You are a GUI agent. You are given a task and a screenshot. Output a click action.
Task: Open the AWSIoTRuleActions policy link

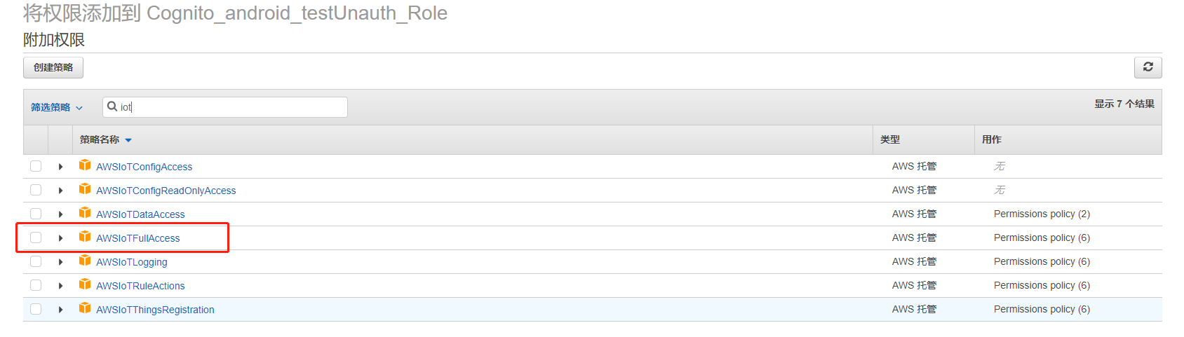pos(140,286)
